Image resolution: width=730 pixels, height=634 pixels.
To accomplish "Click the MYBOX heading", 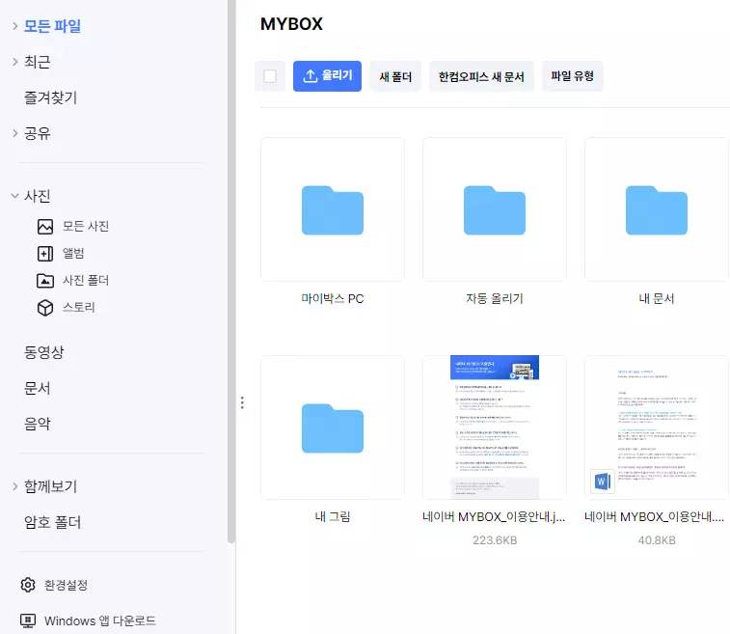I will click(291, 24).
